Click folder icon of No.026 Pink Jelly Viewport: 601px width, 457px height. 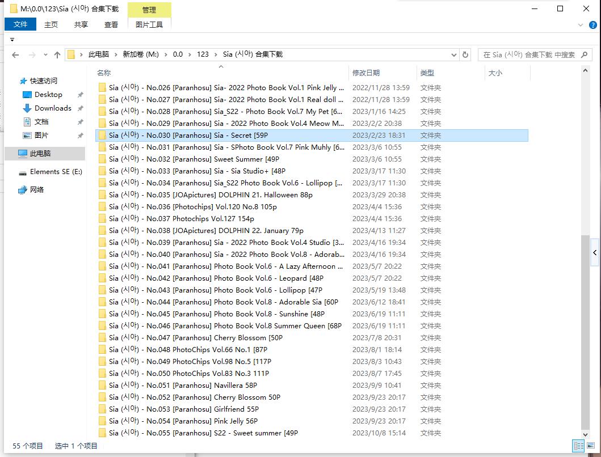pos(102,88)
